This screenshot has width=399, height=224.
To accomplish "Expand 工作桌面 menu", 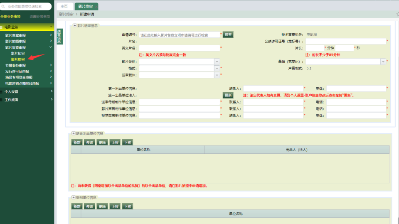I will point(52,99).
